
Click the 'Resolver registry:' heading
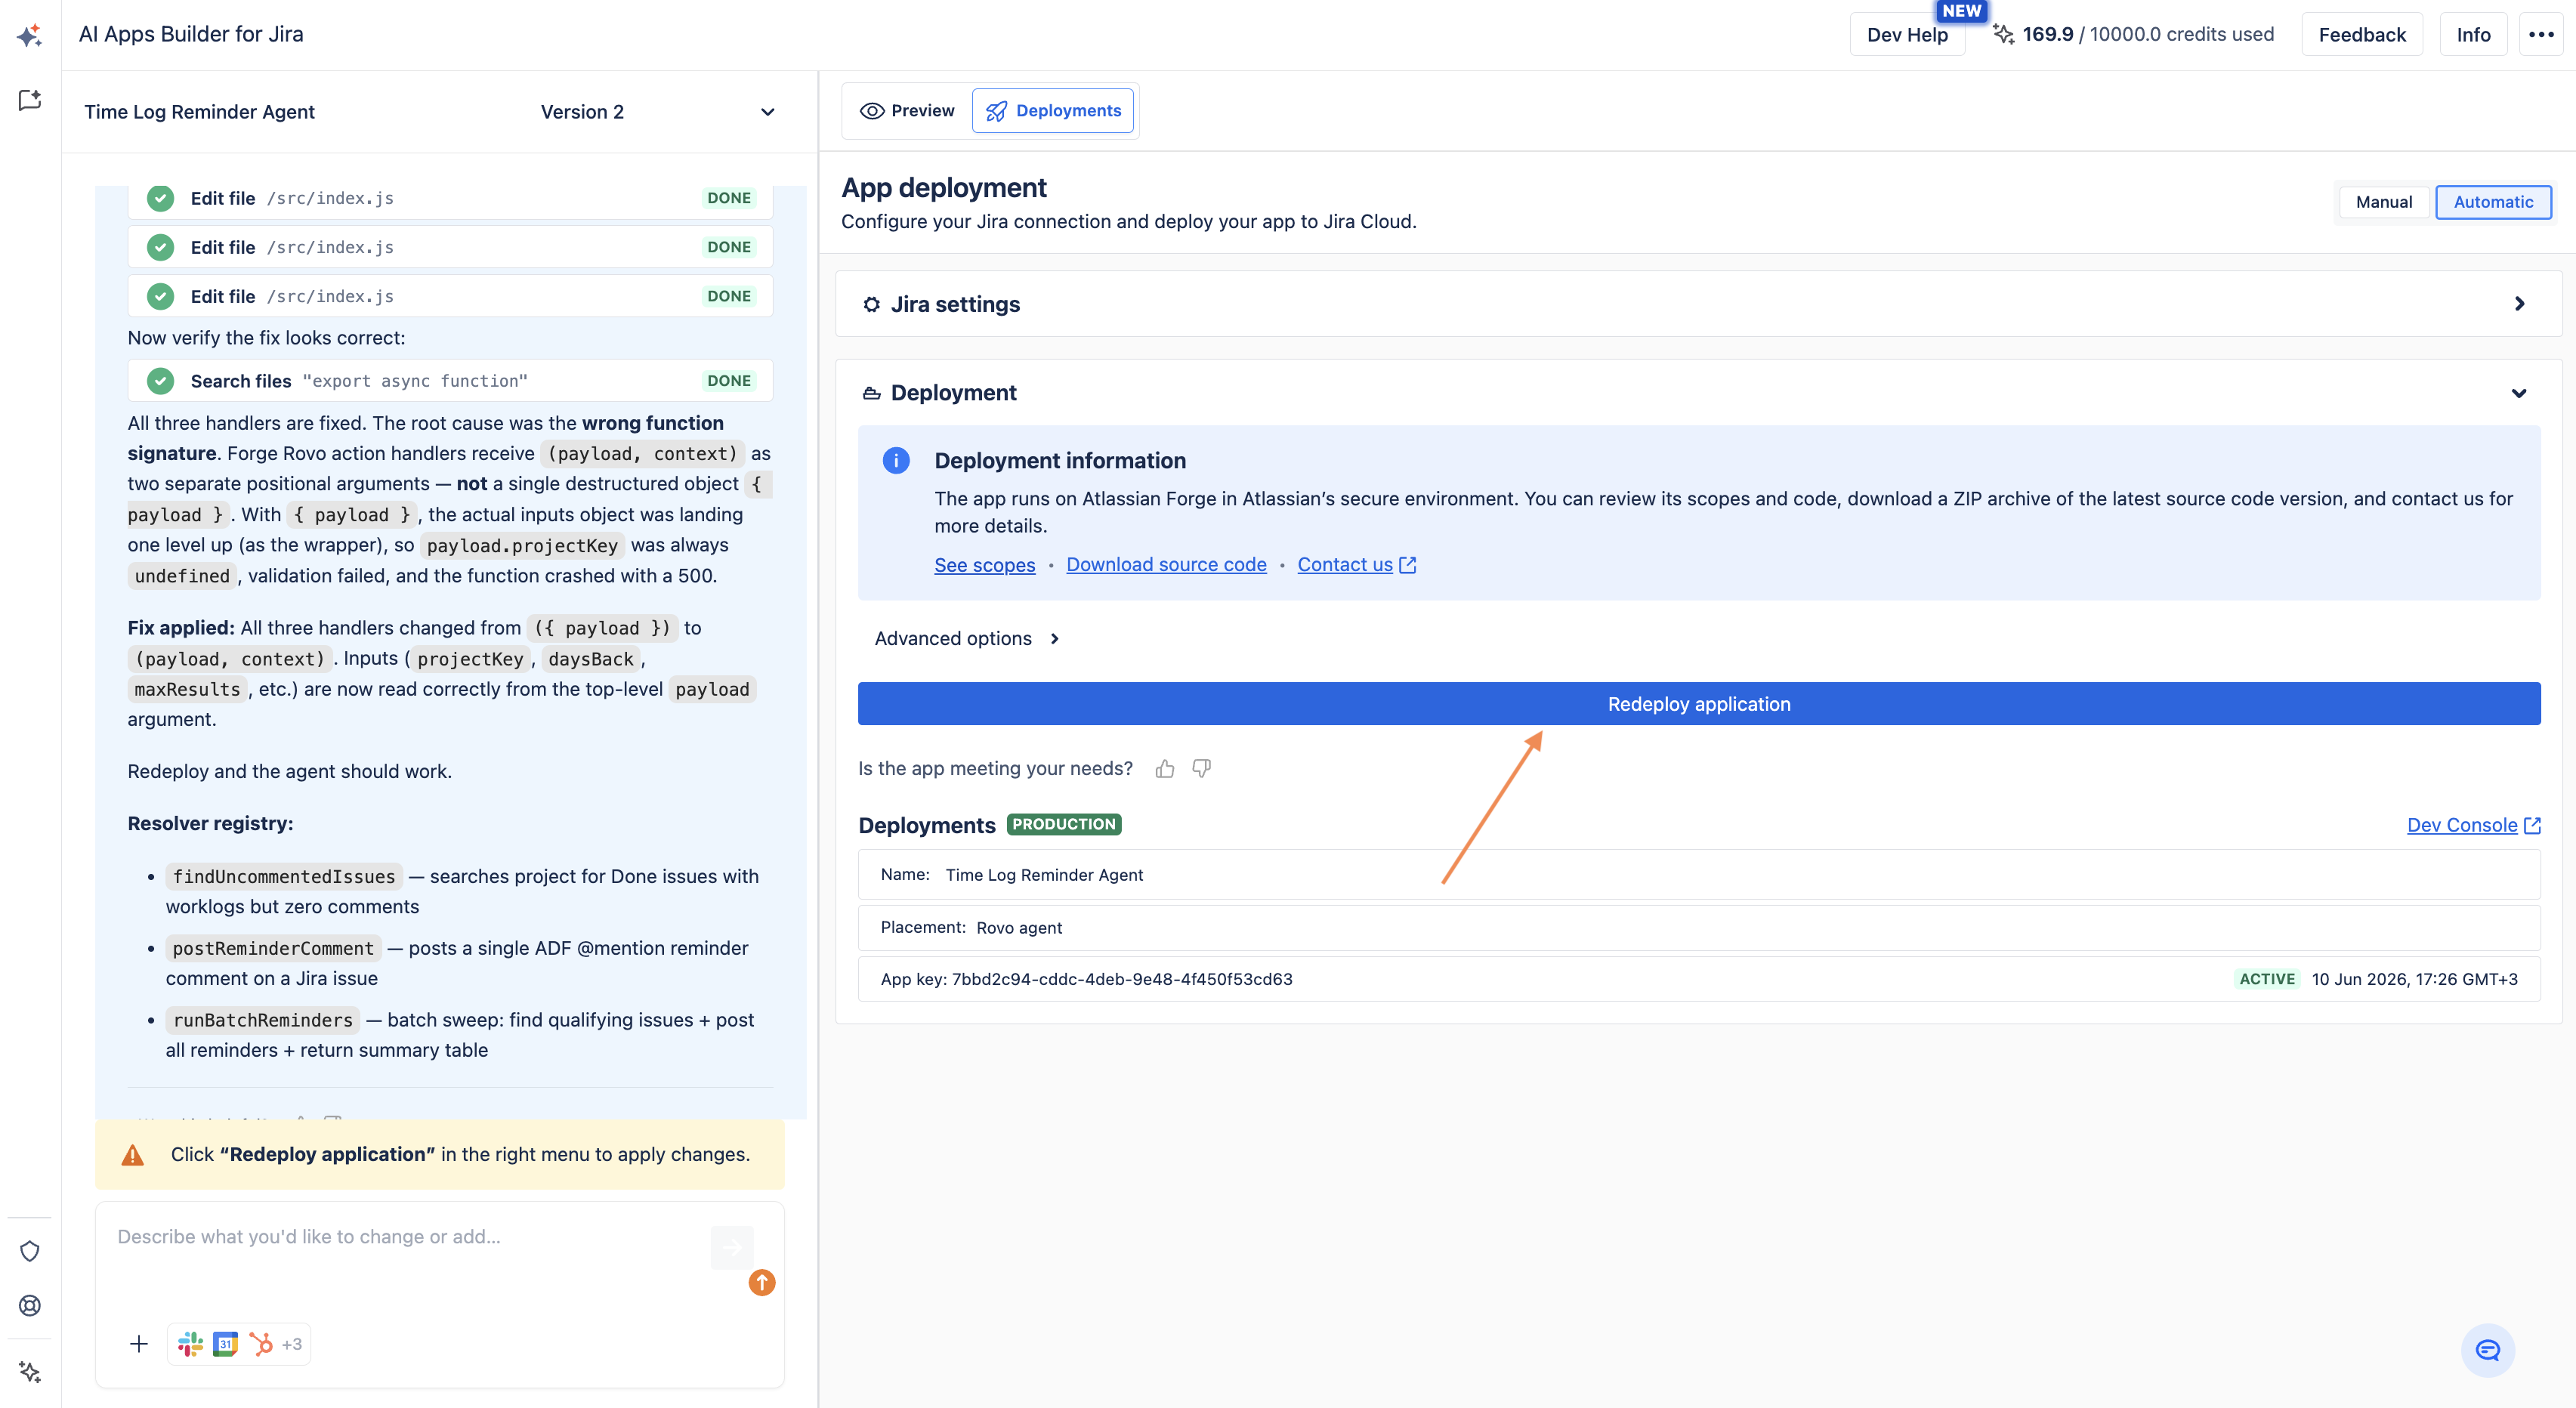click(x=210, y=824)
